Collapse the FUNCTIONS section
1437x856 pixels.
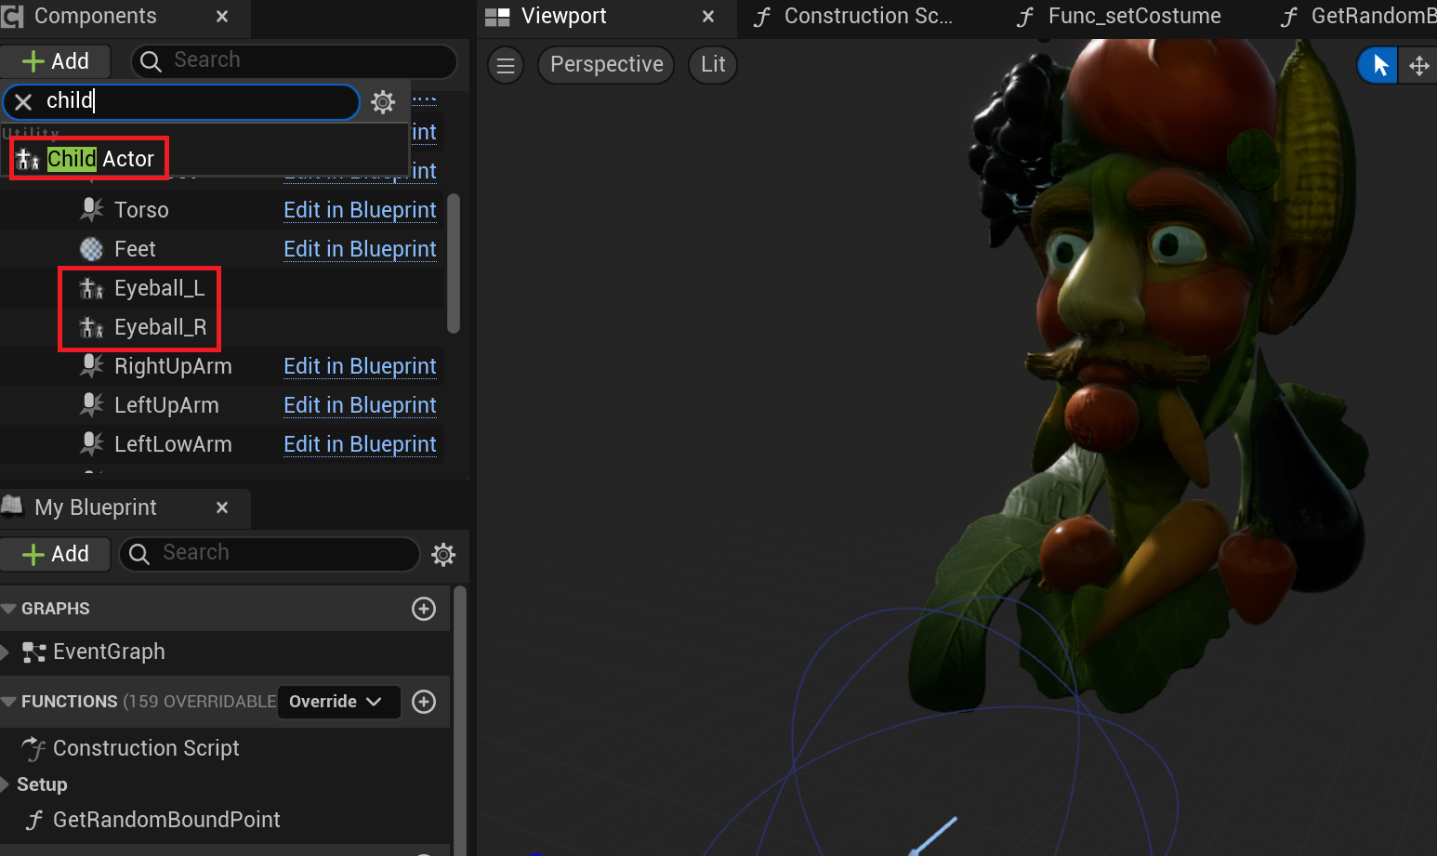point(9,702)
